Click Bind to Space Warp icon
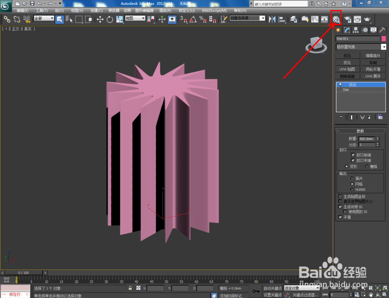Viewport: 389px width, 298px height. [26, 19]
